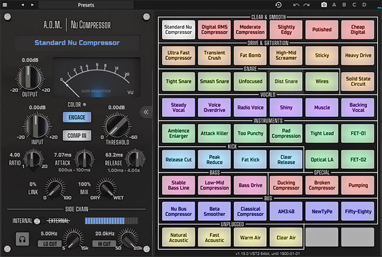Click the Standard Nu Compressor preset name display
Viewport: 382px width, 257px height.
point(77,43)
